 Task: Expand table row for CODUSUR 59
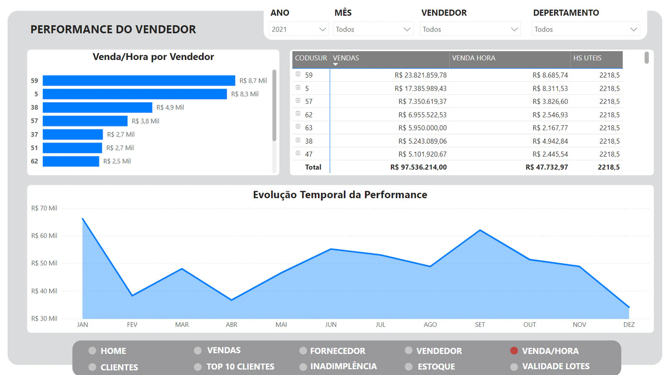(298, 74)
